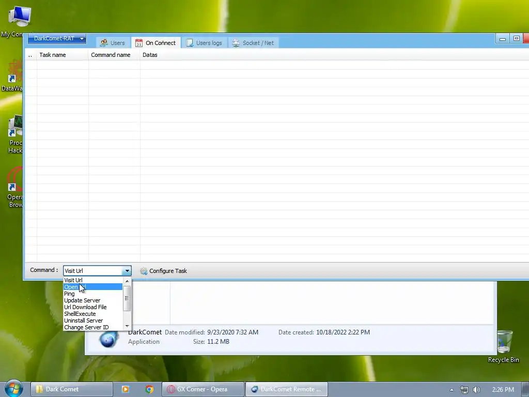
Task: Select Ping in the command list
Action: click(93, 294)
